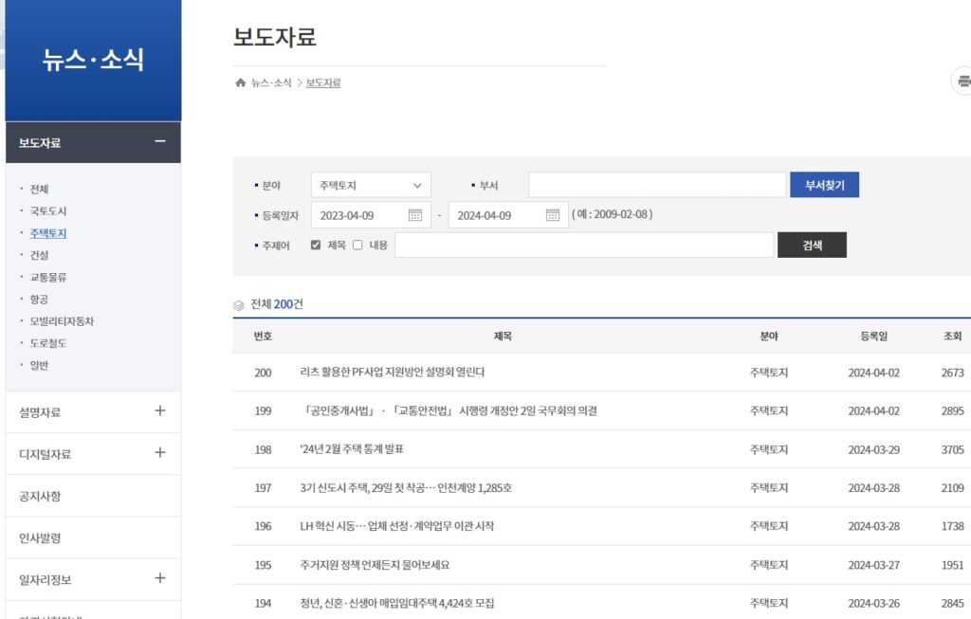Click the 번호 column header

(x=263, y=337)
